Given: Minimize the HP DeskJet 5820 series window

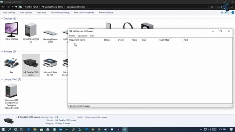Looking at the screenshot, I should 213,31.
